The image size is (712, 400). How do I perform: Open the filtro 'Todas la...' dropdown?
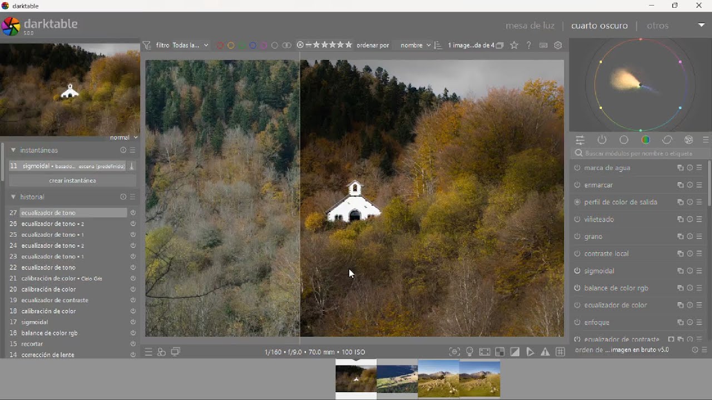[x=190, y=46]
